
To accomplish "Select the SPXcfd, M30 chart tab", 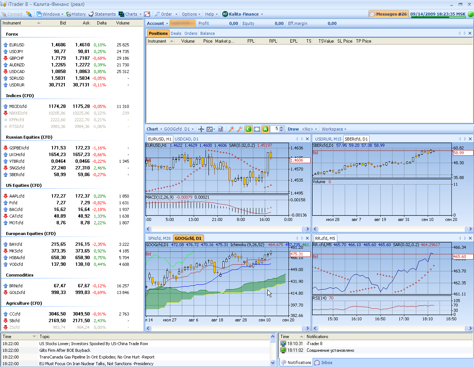I will coord(159,238).
